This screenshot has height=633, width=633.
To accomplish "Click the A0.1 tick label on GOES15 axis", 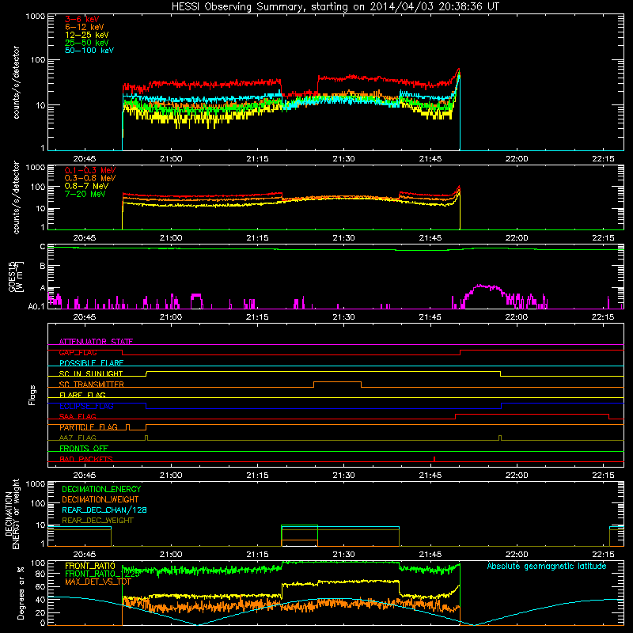I will click(x=36, y=306).
